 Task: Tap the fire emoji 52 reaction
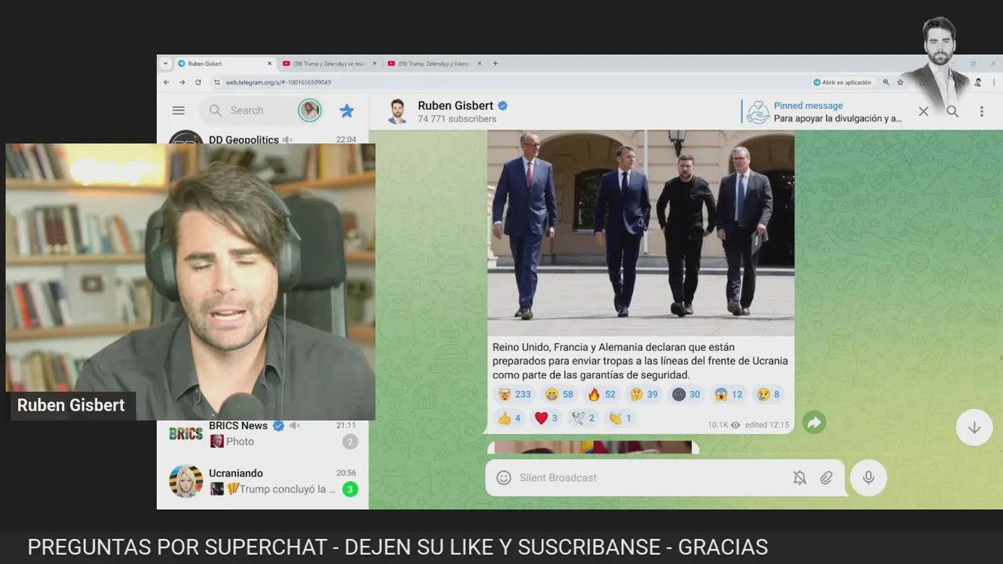coord(602,395)
